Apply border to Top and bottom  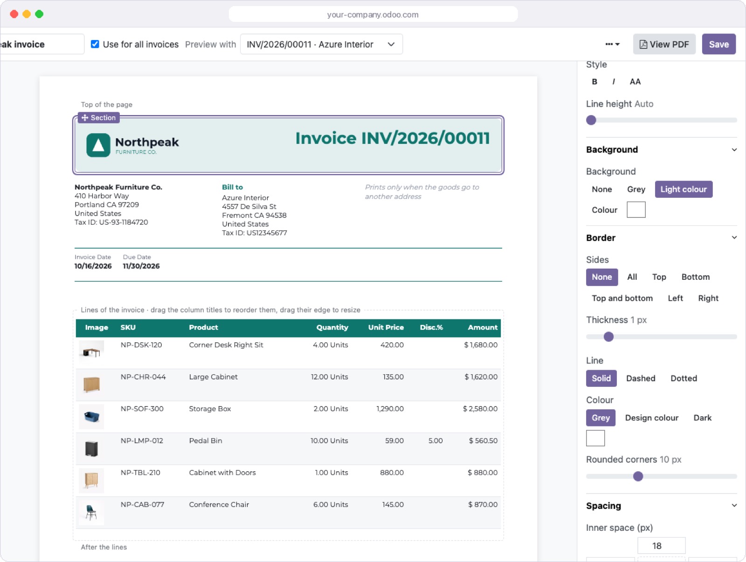pyautogui.click(x=622, y=298)
